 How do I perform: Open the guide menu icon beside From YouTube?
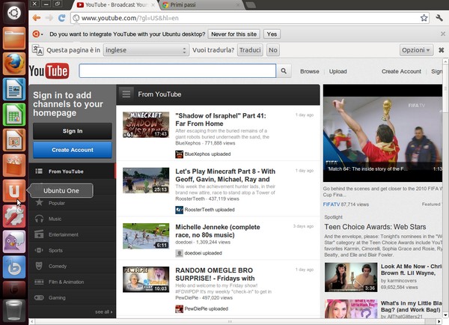[126, 94]
